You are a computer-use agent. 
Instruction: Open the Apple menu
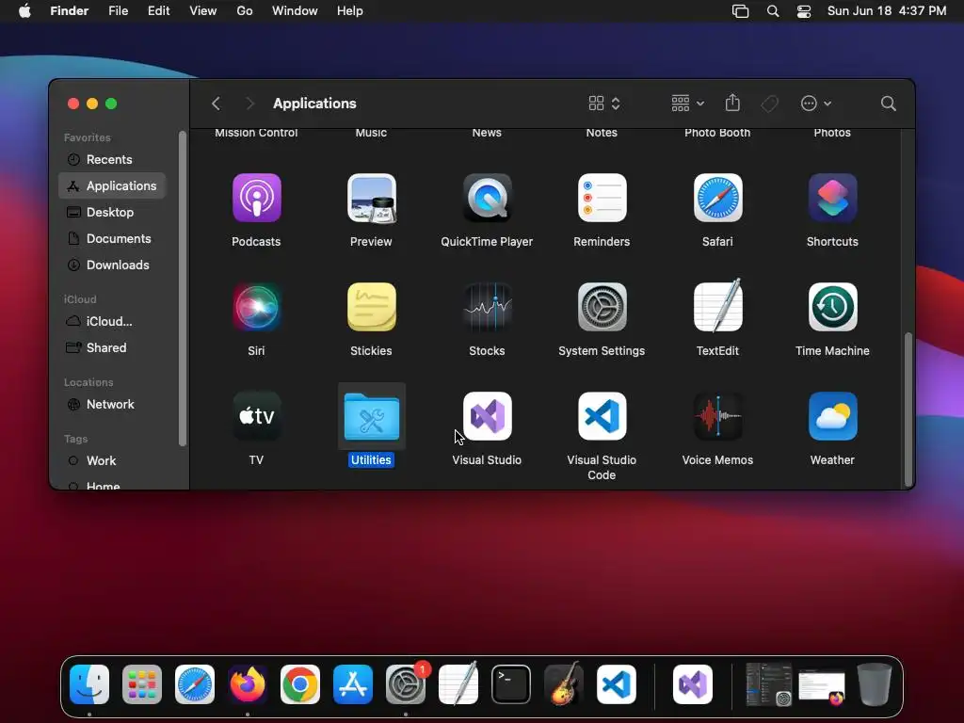tap(24, 11)
